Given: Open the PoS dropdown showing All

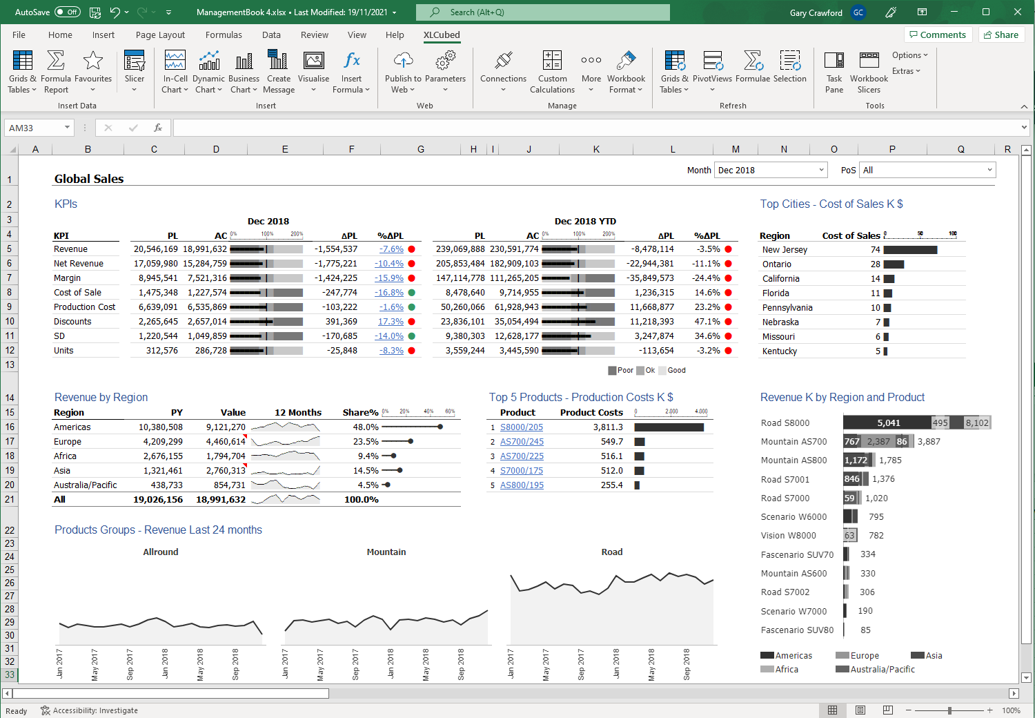Looking at the screenshot, I should point(989,169).
